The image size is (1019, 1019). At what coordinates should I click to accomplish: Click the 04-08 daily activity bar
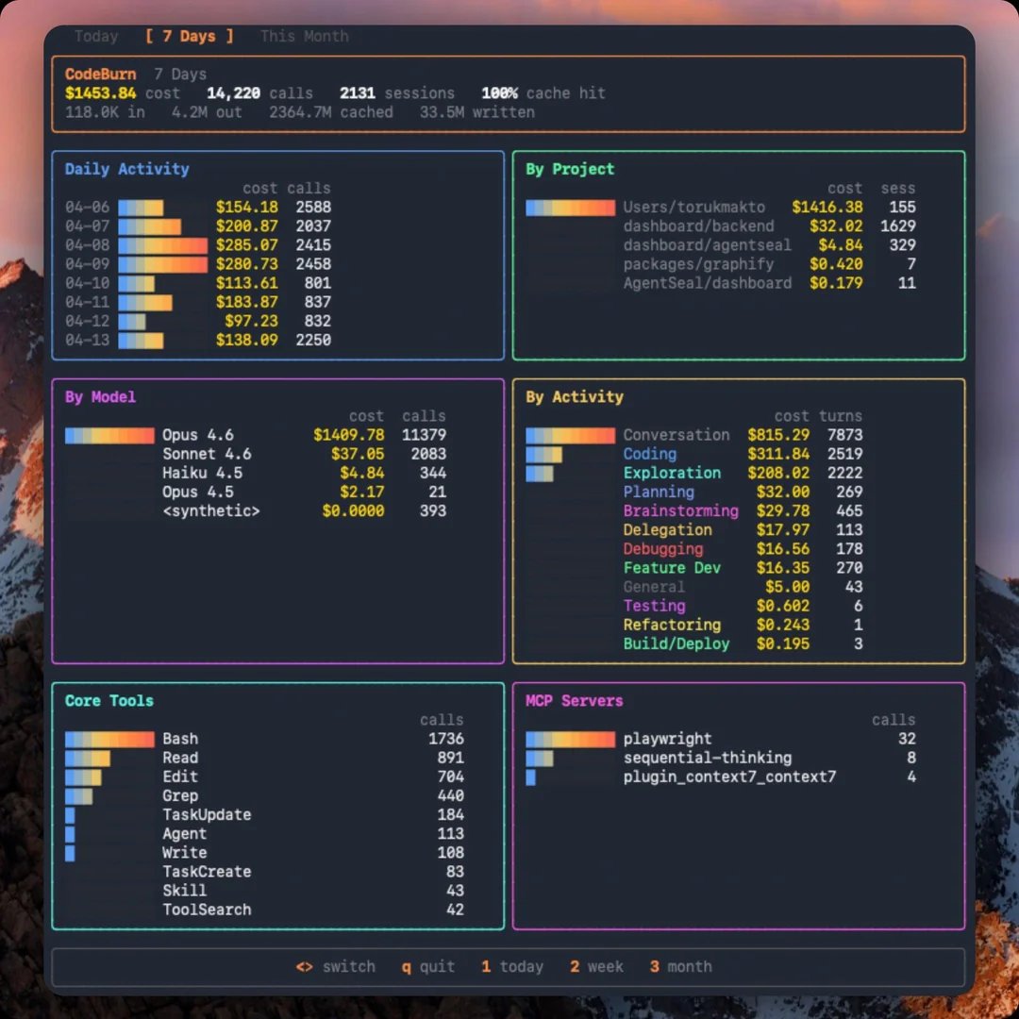(160, 244)
